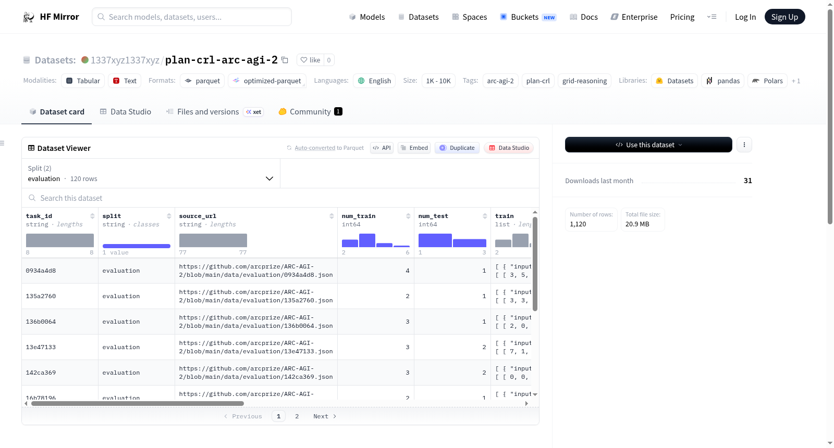Click the Sign Up button
This screenshot has height=448, width=834.
click(x=784, y=17)
